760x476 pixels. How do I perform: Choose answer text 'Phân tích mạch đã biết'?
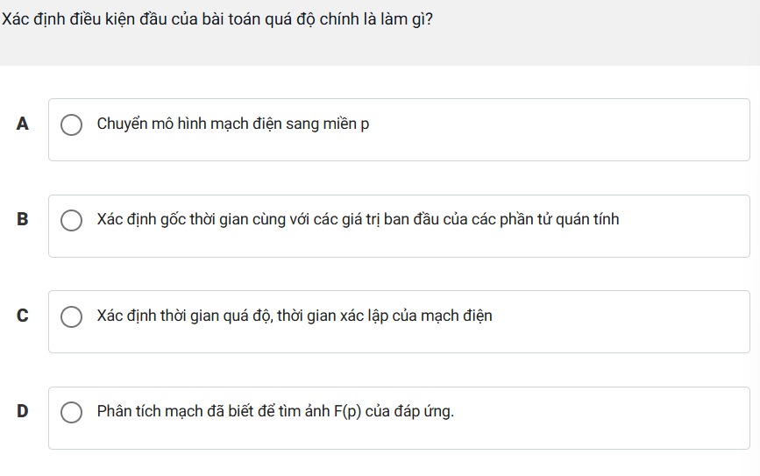(x=275, y=411)
